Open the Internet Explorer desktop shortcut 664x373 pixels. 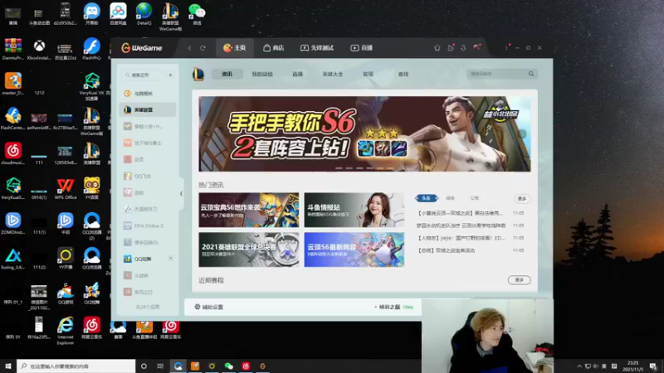point(66,331)
